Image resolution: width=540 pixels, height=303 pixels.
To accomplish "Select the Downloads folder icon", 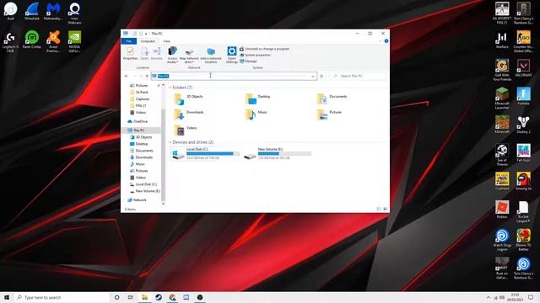I will (179, 114).
